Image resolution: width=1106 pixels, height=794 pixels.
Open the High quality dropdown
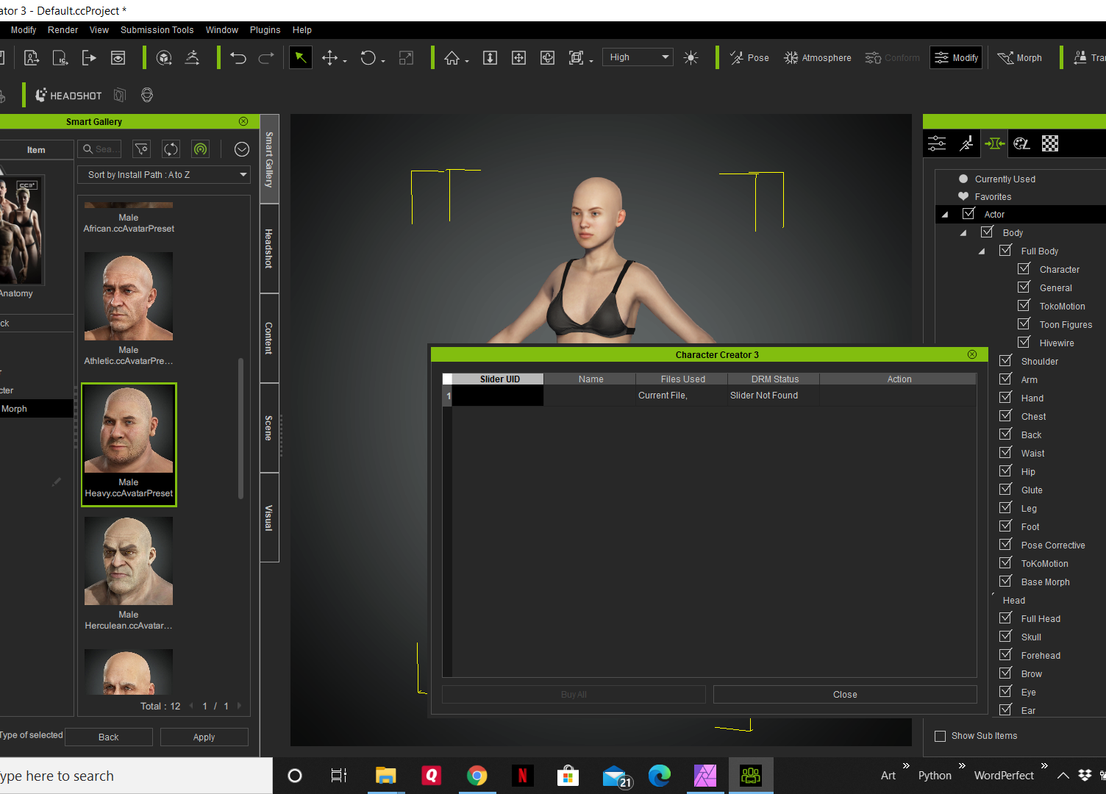pos(638,57)
